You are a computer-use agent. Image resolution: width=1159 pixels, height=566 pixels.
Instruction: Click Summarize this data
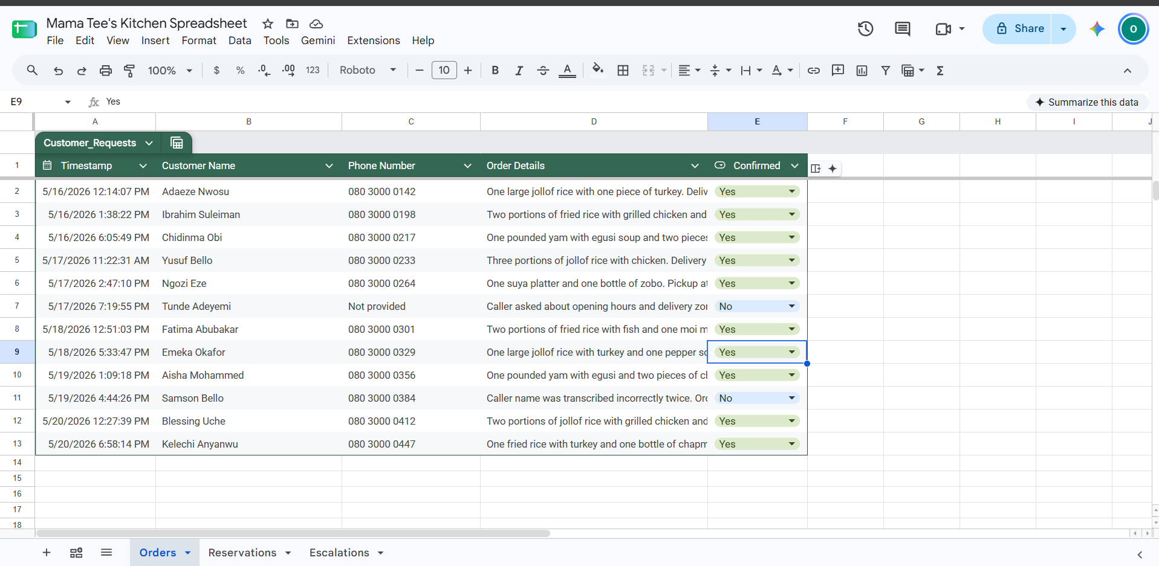pos(1087,102)
